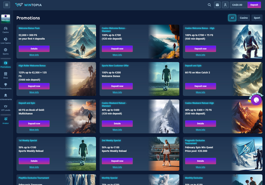265x185 pixels.
Task: Click the Welcome Bonus Pack mountain image
Action: pyautogui.click(x=81, y=41)
